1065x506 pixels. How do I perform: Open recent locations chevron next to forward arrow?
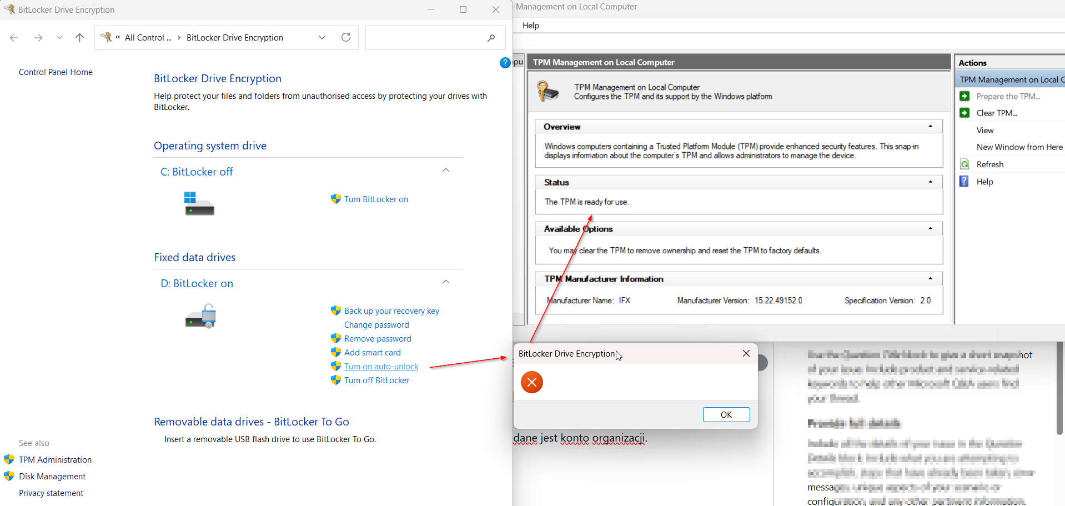pyautogui.click(x=59, y=38)
